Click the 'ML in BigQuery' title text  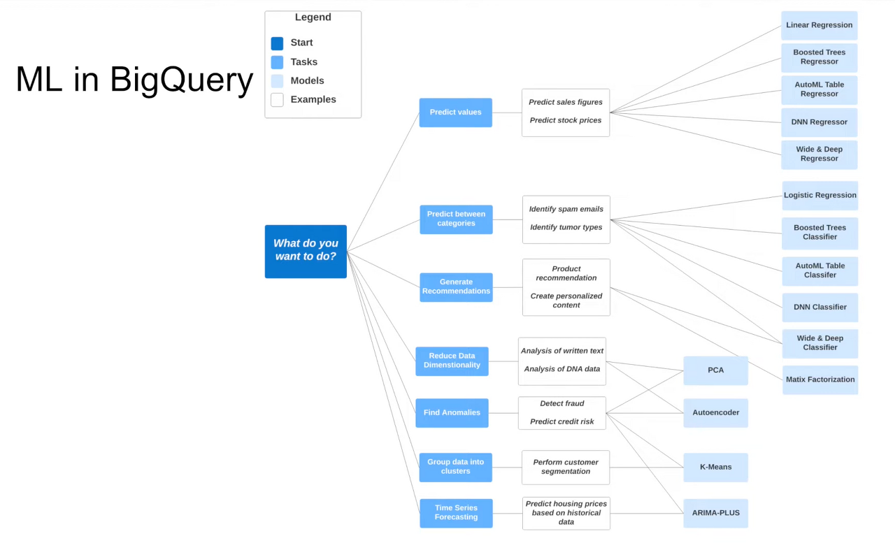[134, 80]
